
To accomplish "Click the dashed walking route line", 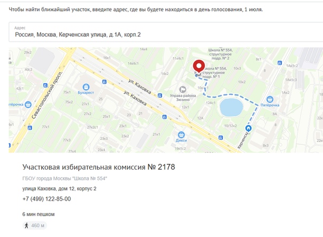I will click(x=230, y=95).
